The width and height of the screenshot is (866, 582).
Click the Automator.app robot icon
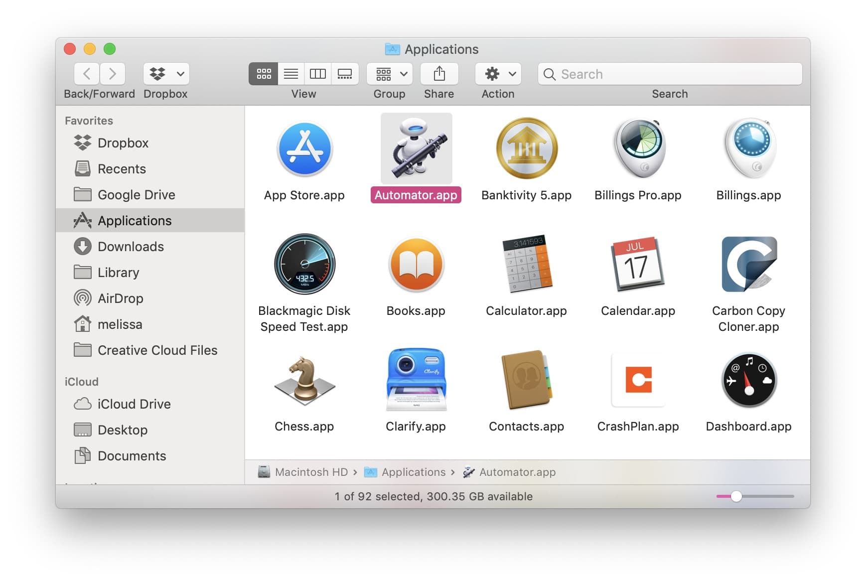tap(416, 148)
